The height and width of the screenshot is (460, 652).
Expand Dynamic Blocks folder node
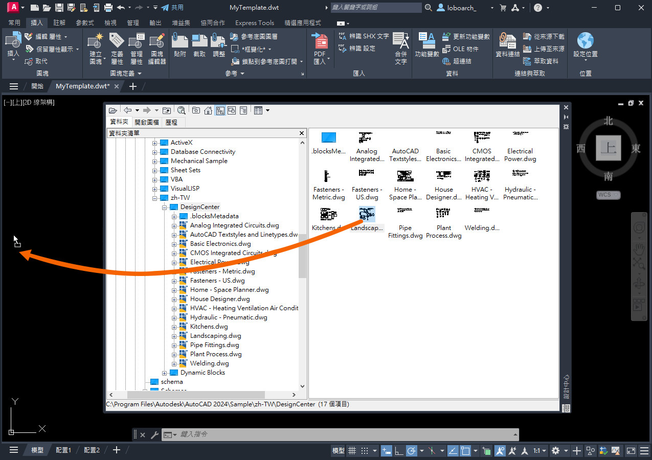pyautogui.click(x=165, y=373)
